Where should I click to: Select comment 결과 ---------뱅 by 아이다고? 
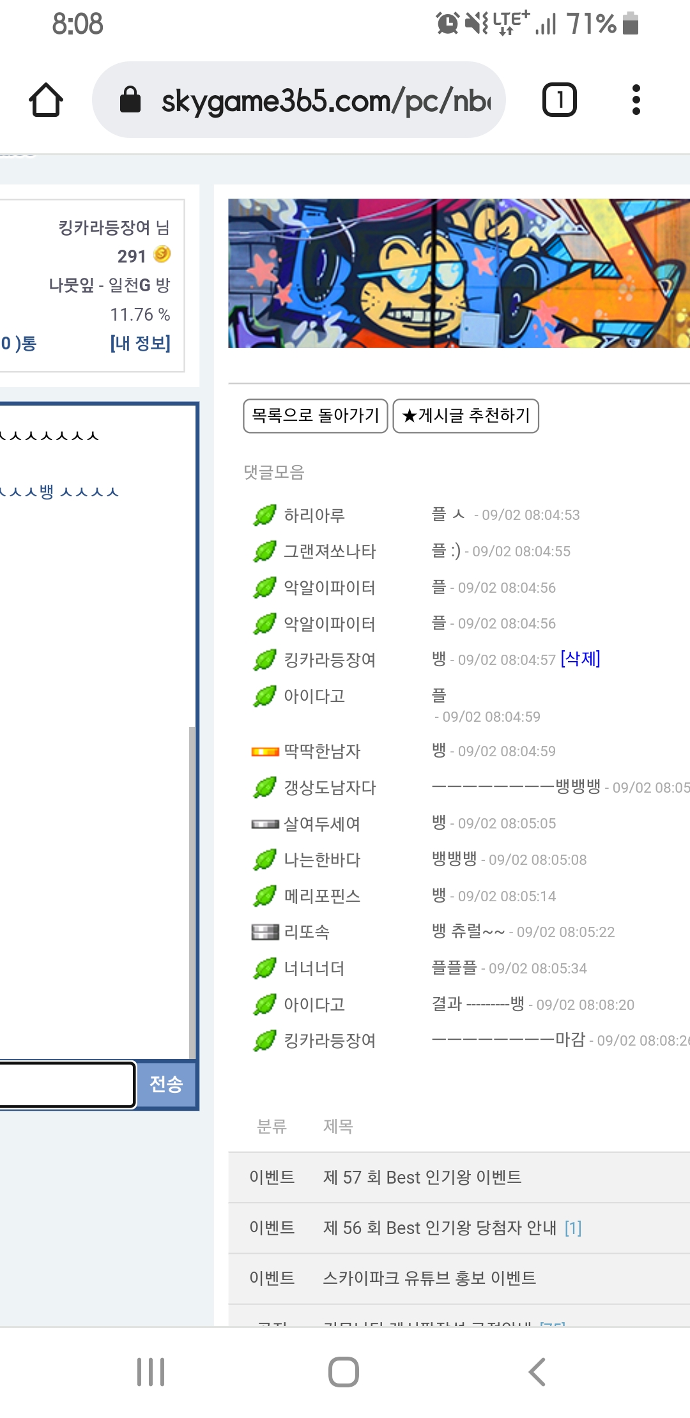click(478, 1003)
